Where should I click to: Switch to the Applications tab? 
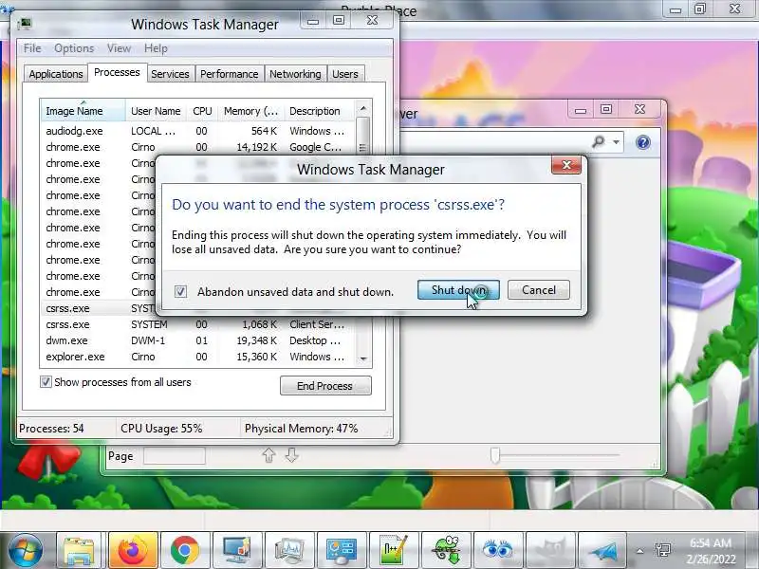point(56,74)
